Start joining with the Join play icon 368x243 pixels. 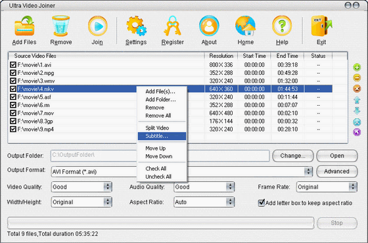[98, 26]
